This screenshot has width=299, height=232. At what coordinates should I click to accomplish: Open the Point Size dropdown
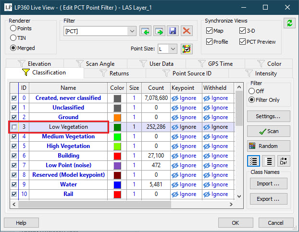173,49
